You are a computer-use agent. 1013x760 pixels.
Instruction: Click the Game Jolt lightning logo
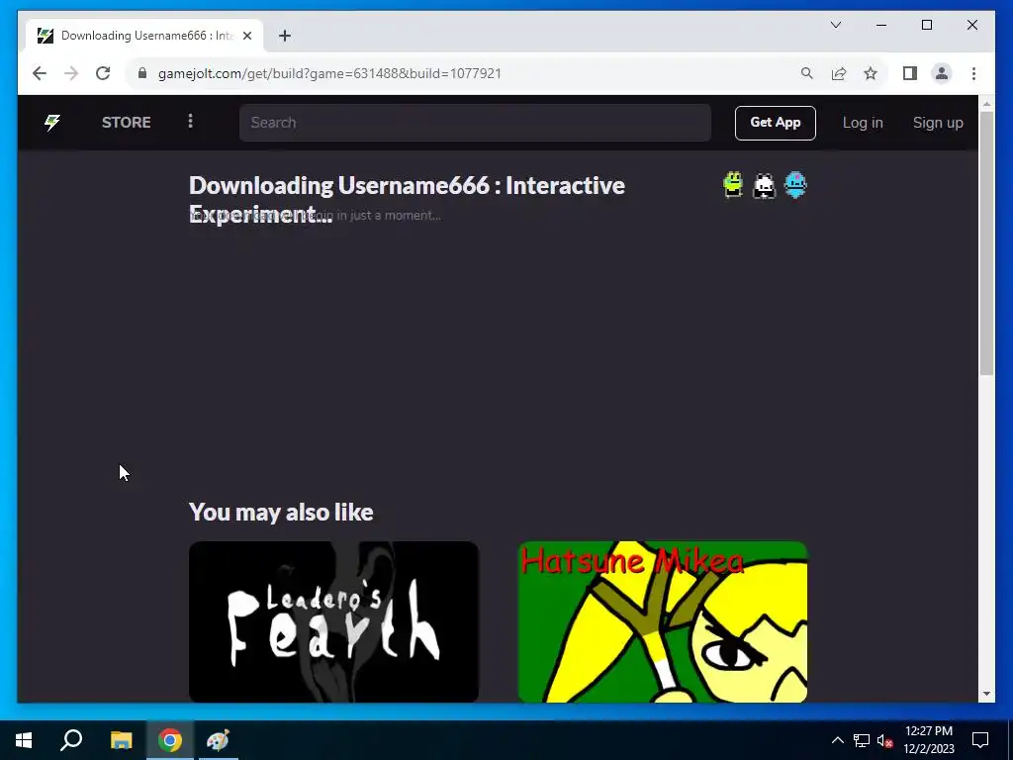52,122
